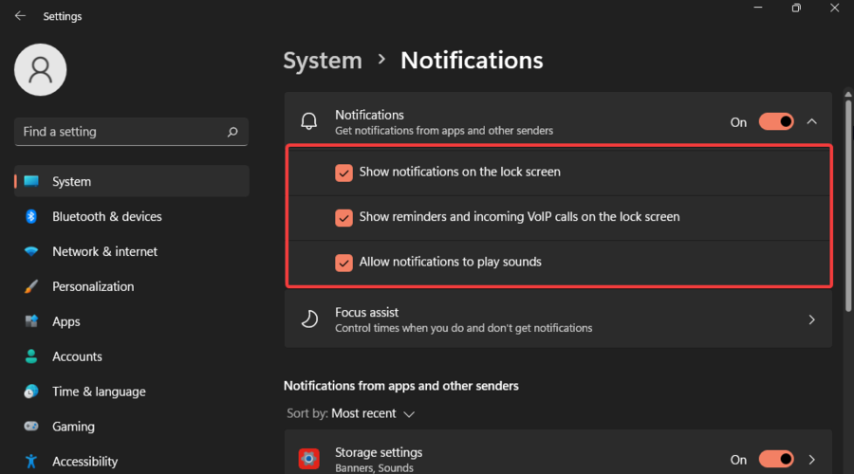Screen dimensions: 854x474
Task: Select Time & language in sidebar
Action: tap(99, 392)
